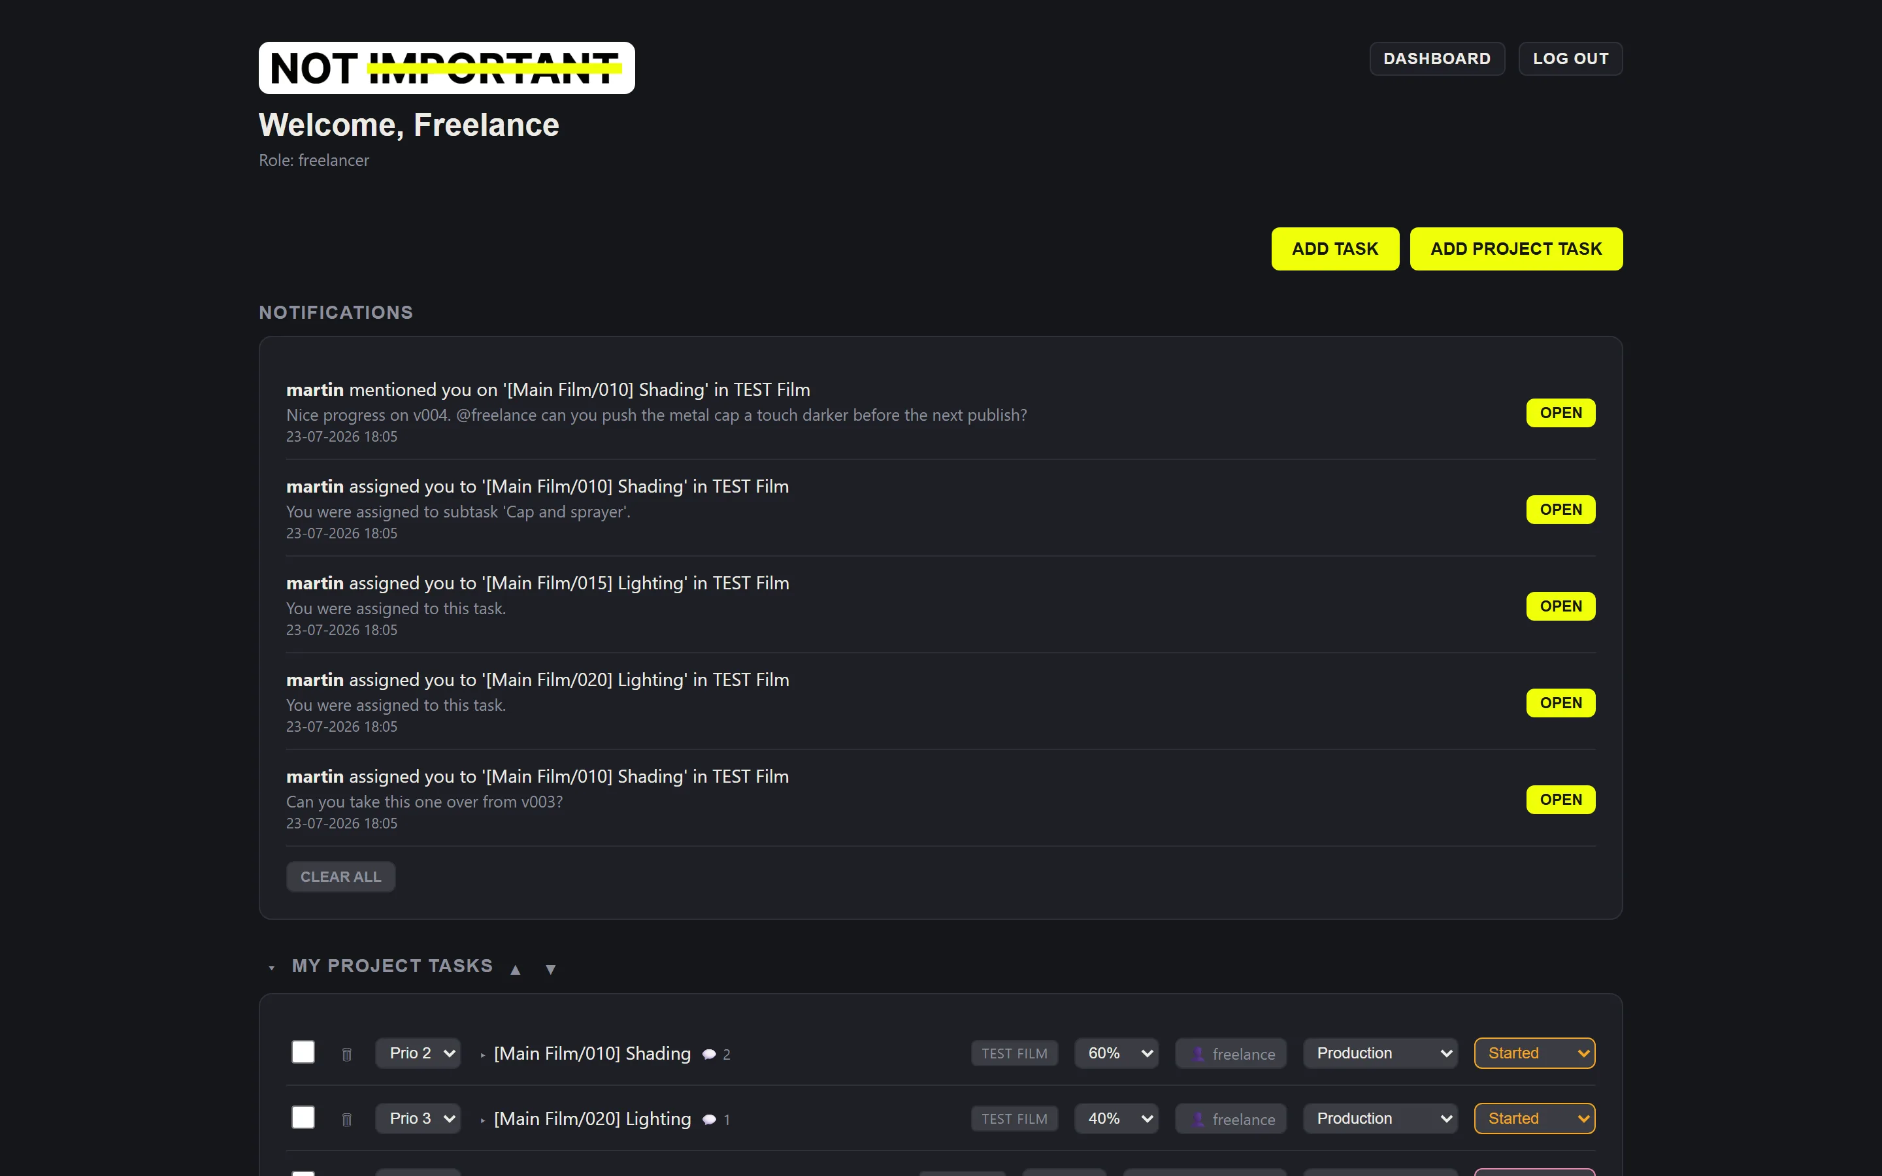Image resolution: width=1882 pixels, height=1176 pixels.
Task: Collapse the My Project Tasks section
Action: click(x=271, y=968)
